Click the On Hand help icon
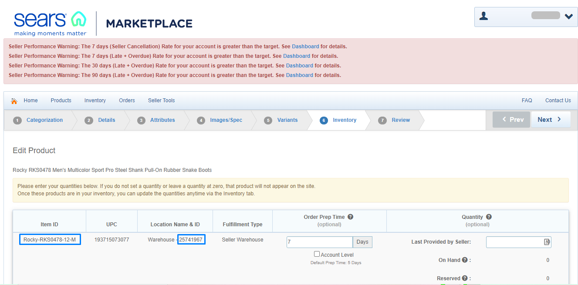This screenshot has height=285, width=578. click(465, 260)
